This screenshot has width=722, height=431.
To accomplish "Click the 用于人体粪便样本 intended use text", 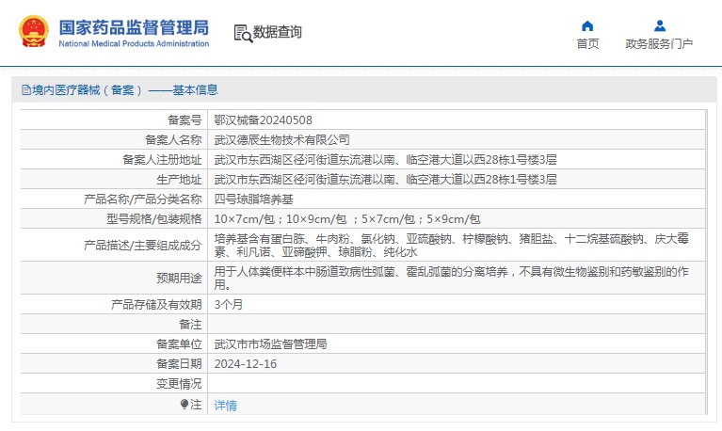I will 451,278.
